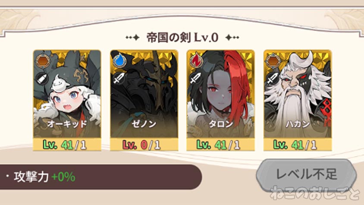Tap the fire element icon on タロン
The height and width of the screenshot is (205, 364).
[196, 60]
